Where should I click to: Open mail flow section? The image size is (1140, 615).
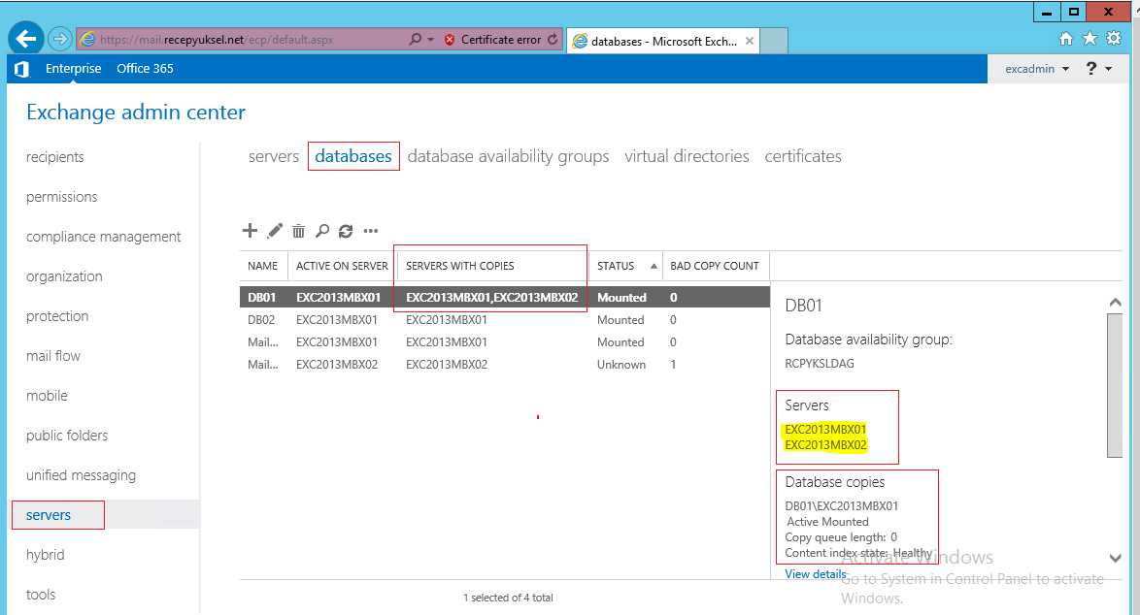pyautogui.click(x=53, y=356)
